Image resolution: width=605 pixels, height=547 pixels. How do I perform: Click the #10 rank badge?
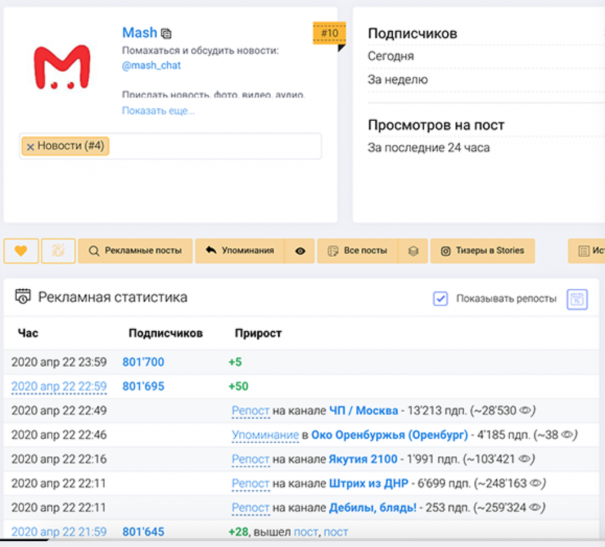[329, 33]
